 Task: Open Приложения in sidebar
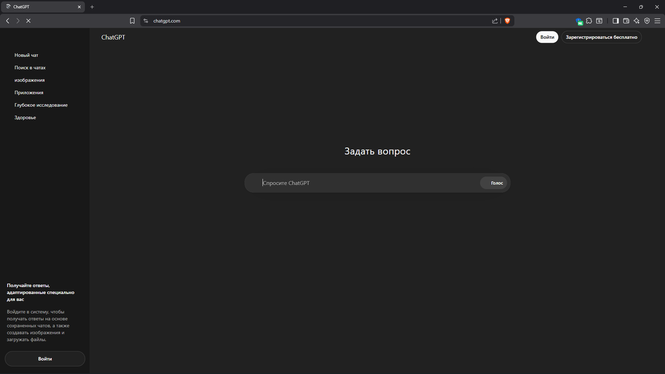[29, 93]
